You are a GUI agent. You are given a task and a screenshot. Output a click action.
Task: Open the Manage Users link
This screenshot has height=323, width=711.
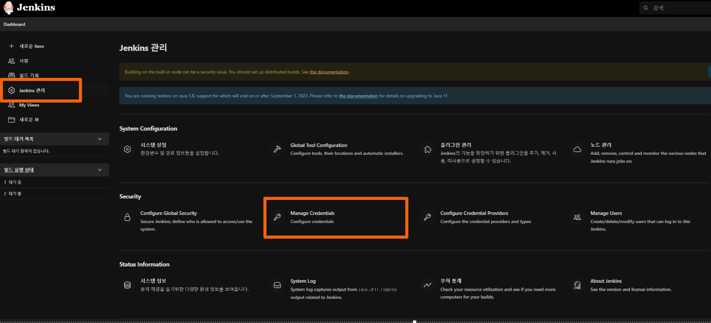click(x=606, y=213)
